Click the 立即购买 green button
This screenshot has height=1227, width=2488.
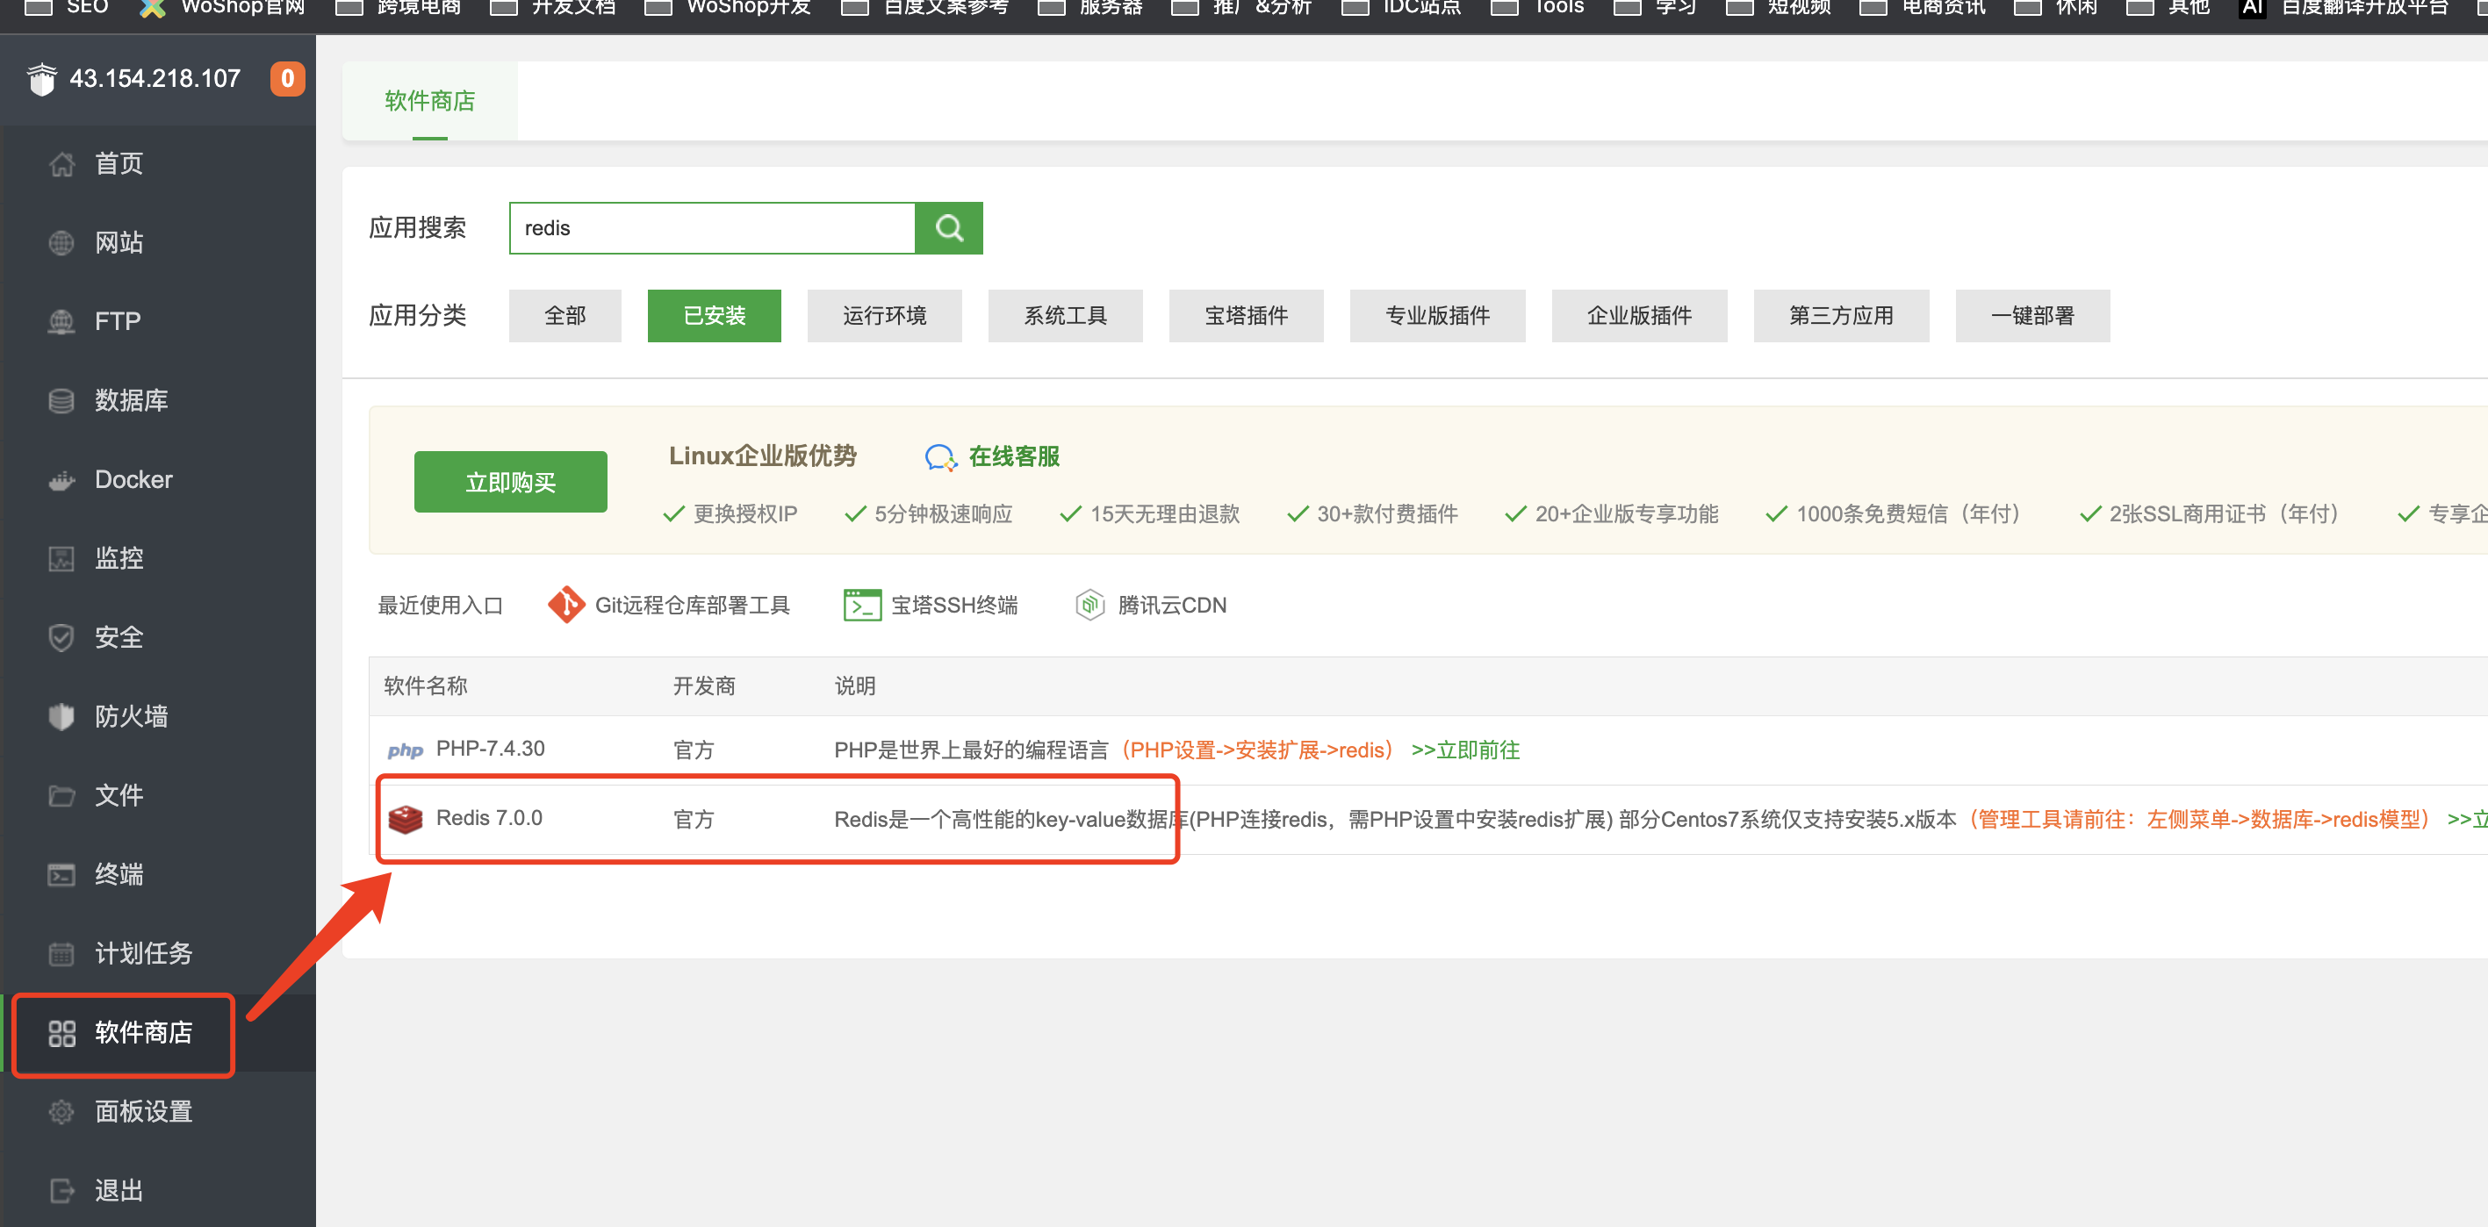click(x=510, y=482)
